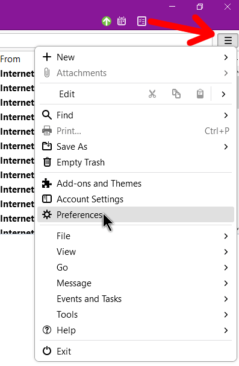Click the hamburger app menu button
Viewport: 239px width, 366px height.
tap(228, 40)
